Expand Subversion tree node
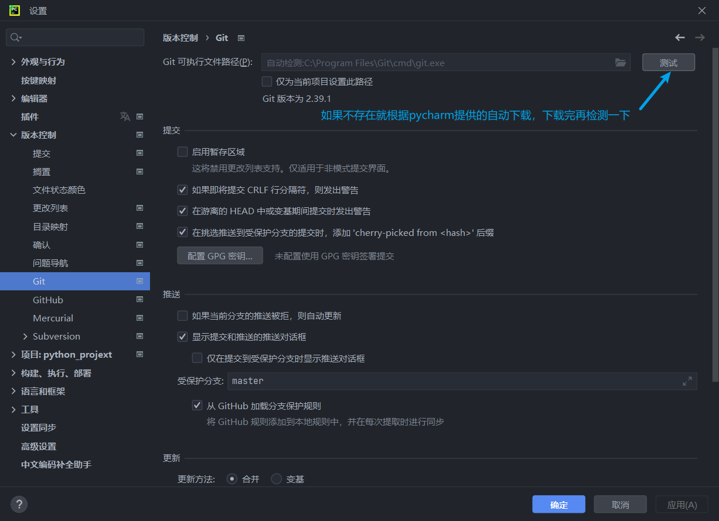The image size is (719, 521). point(25,336)
